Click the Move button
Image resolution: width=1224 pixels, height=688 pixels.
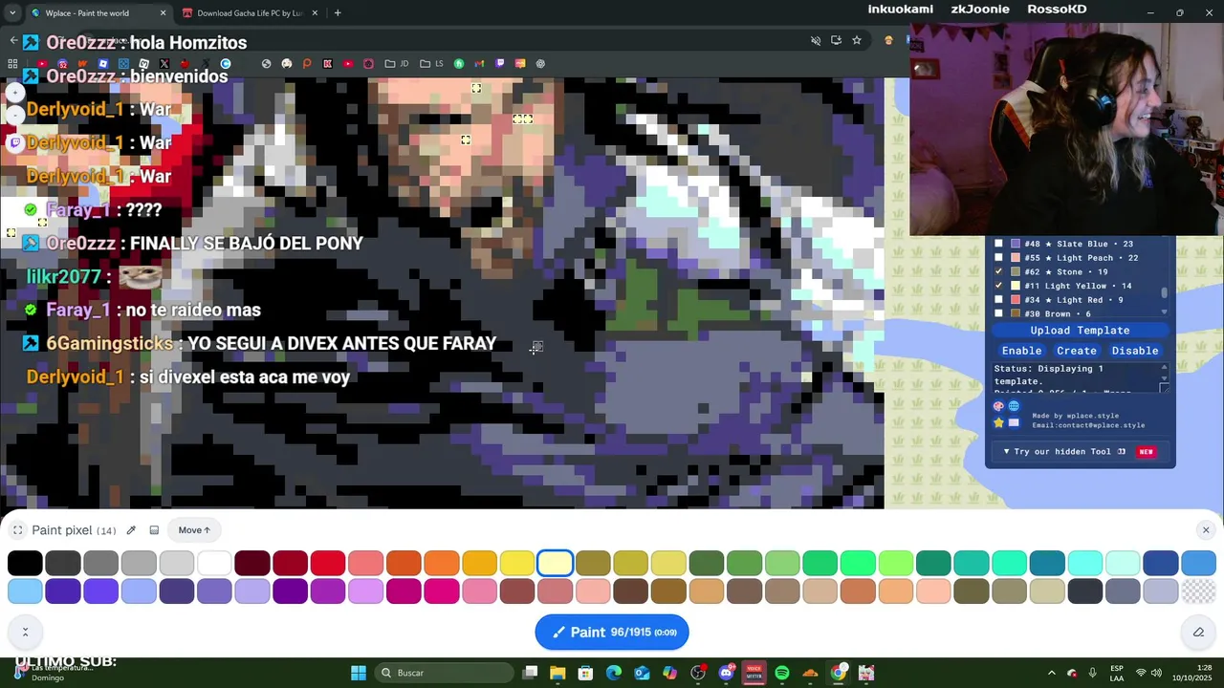click(x=194, y=530)
